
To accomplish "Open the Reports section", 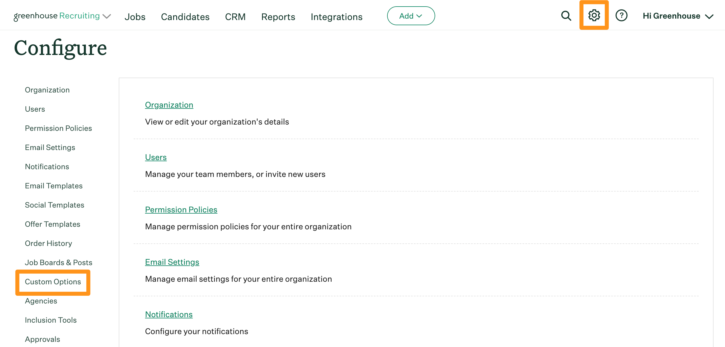I will pos(278,17).
